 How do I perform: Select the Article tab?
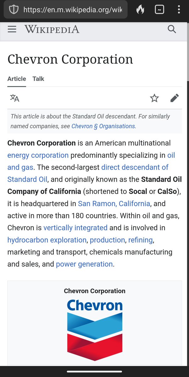tap(17, 79)
